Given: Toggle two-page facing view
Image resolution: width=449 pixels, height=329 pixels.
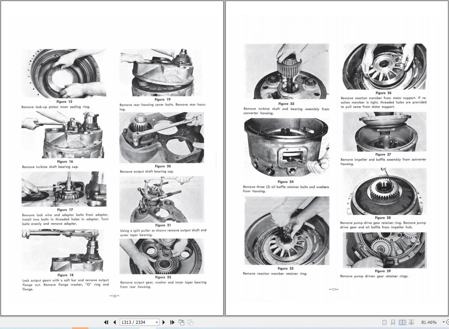Looking at the screenshot, I should tap(402, 322).
